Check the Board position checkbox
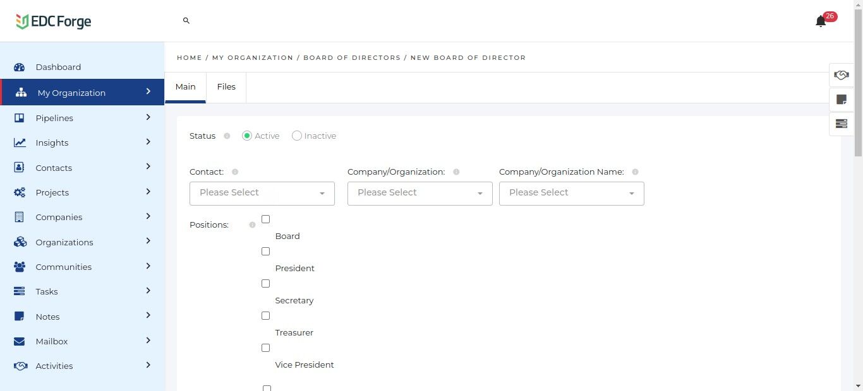The height and width of the screenshot is (391, 863). [x=266, y=219]
